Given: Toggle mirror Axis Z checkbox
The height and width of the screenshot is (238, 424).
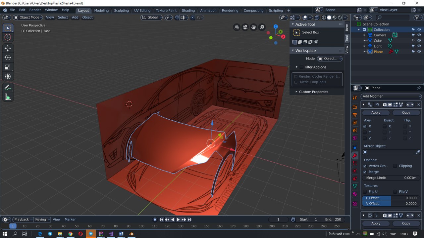Looking at the screenshot, I should pos(365,138).
